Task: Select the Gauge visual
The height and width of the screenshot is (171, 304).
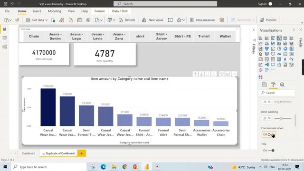Action: point(279,54)
